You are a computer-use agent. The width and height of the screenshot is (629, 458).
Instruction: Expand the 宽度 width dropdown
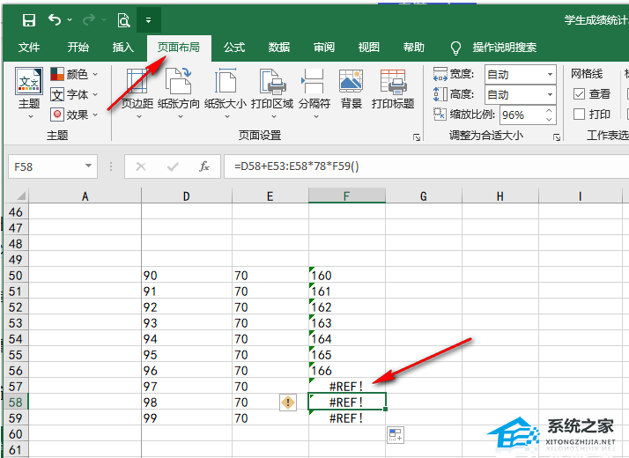click(550, 75)
